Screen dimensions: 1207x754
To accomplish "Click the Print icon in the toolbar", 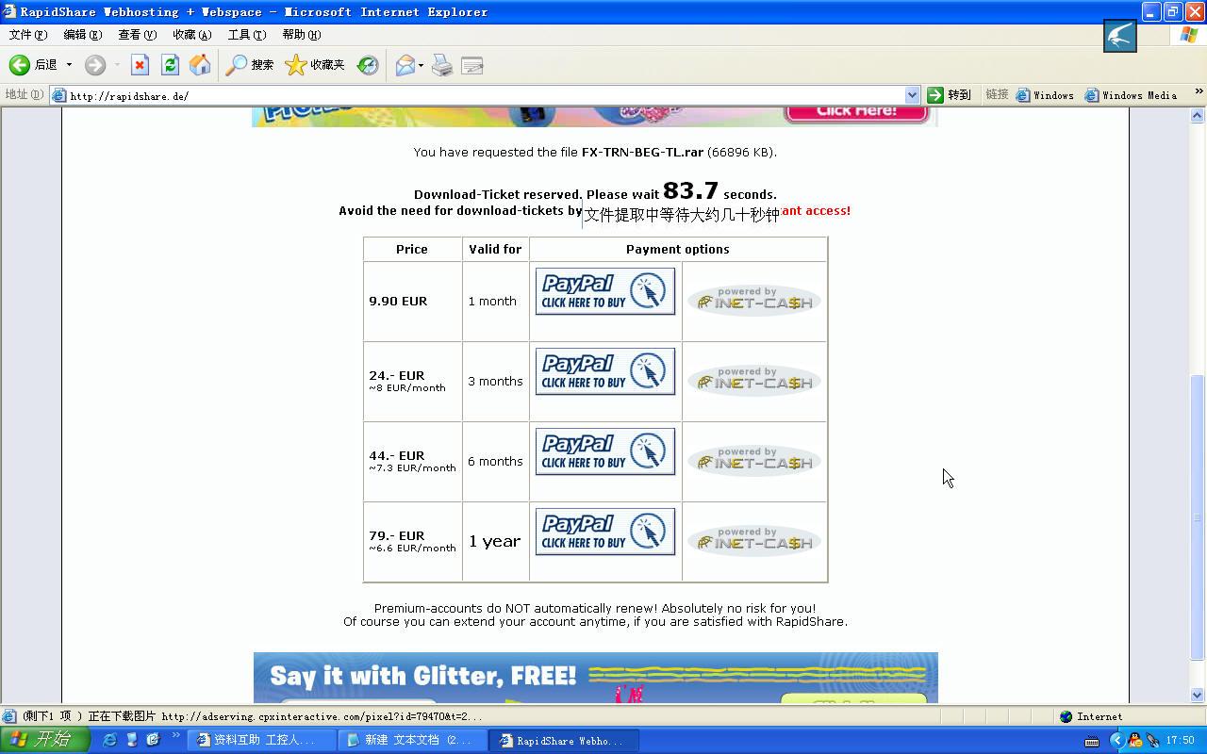I will [441, 65].
